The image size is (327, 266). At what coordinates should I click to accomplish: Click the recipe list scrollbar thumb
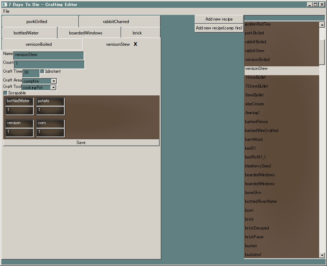click(x=322, y=52)
